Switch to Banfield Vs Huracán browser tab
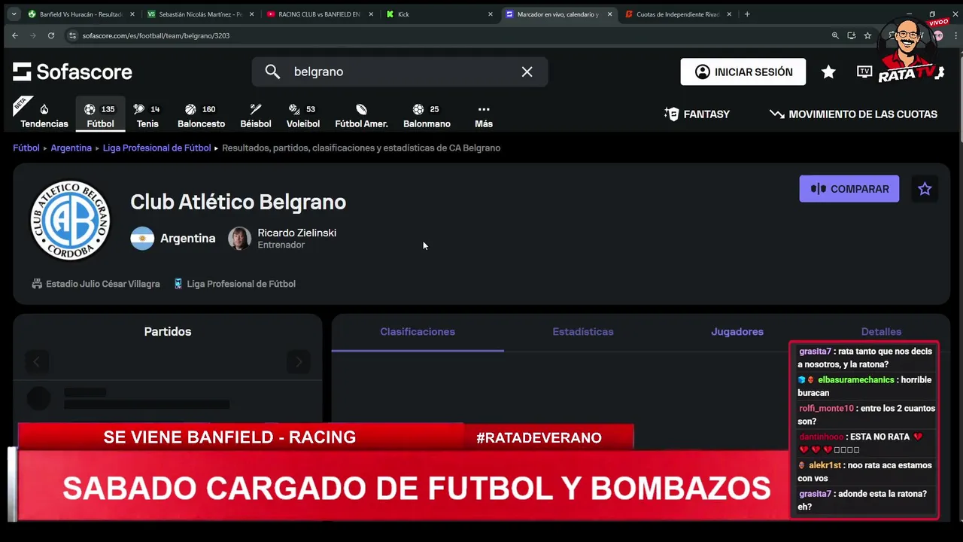The width and height of the screenshot is (963, 542). click(x=81, y=14)
